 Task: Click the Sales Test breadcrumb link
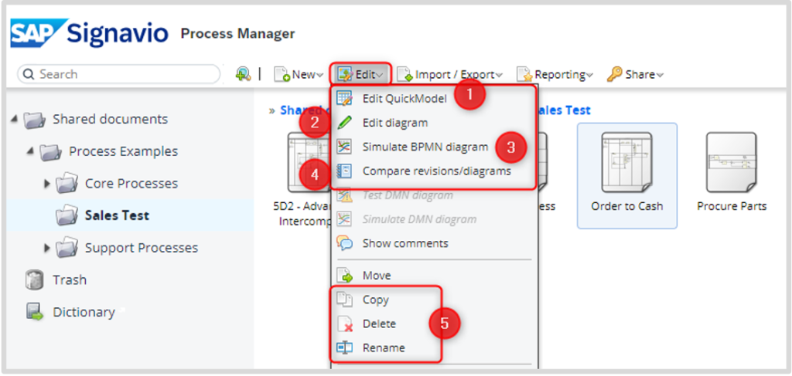(x=565, y=110)
